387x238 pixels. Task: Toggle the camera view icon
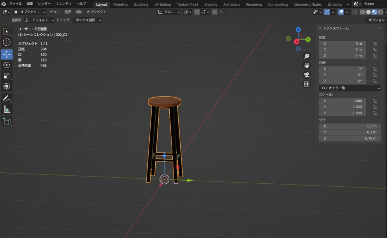point(307,75)
